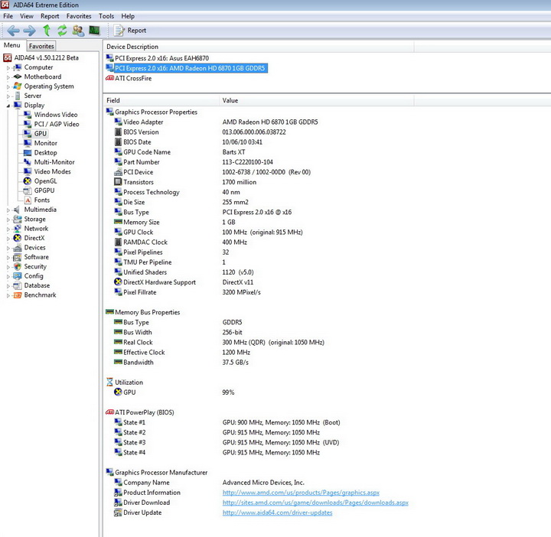Click the green Up level arrow

pos(47,31)
